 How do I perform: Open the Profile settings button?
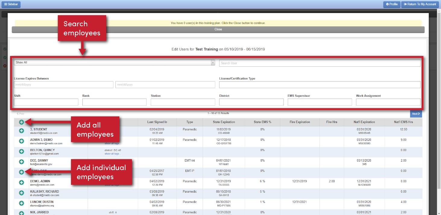click(x=392, y=4)
